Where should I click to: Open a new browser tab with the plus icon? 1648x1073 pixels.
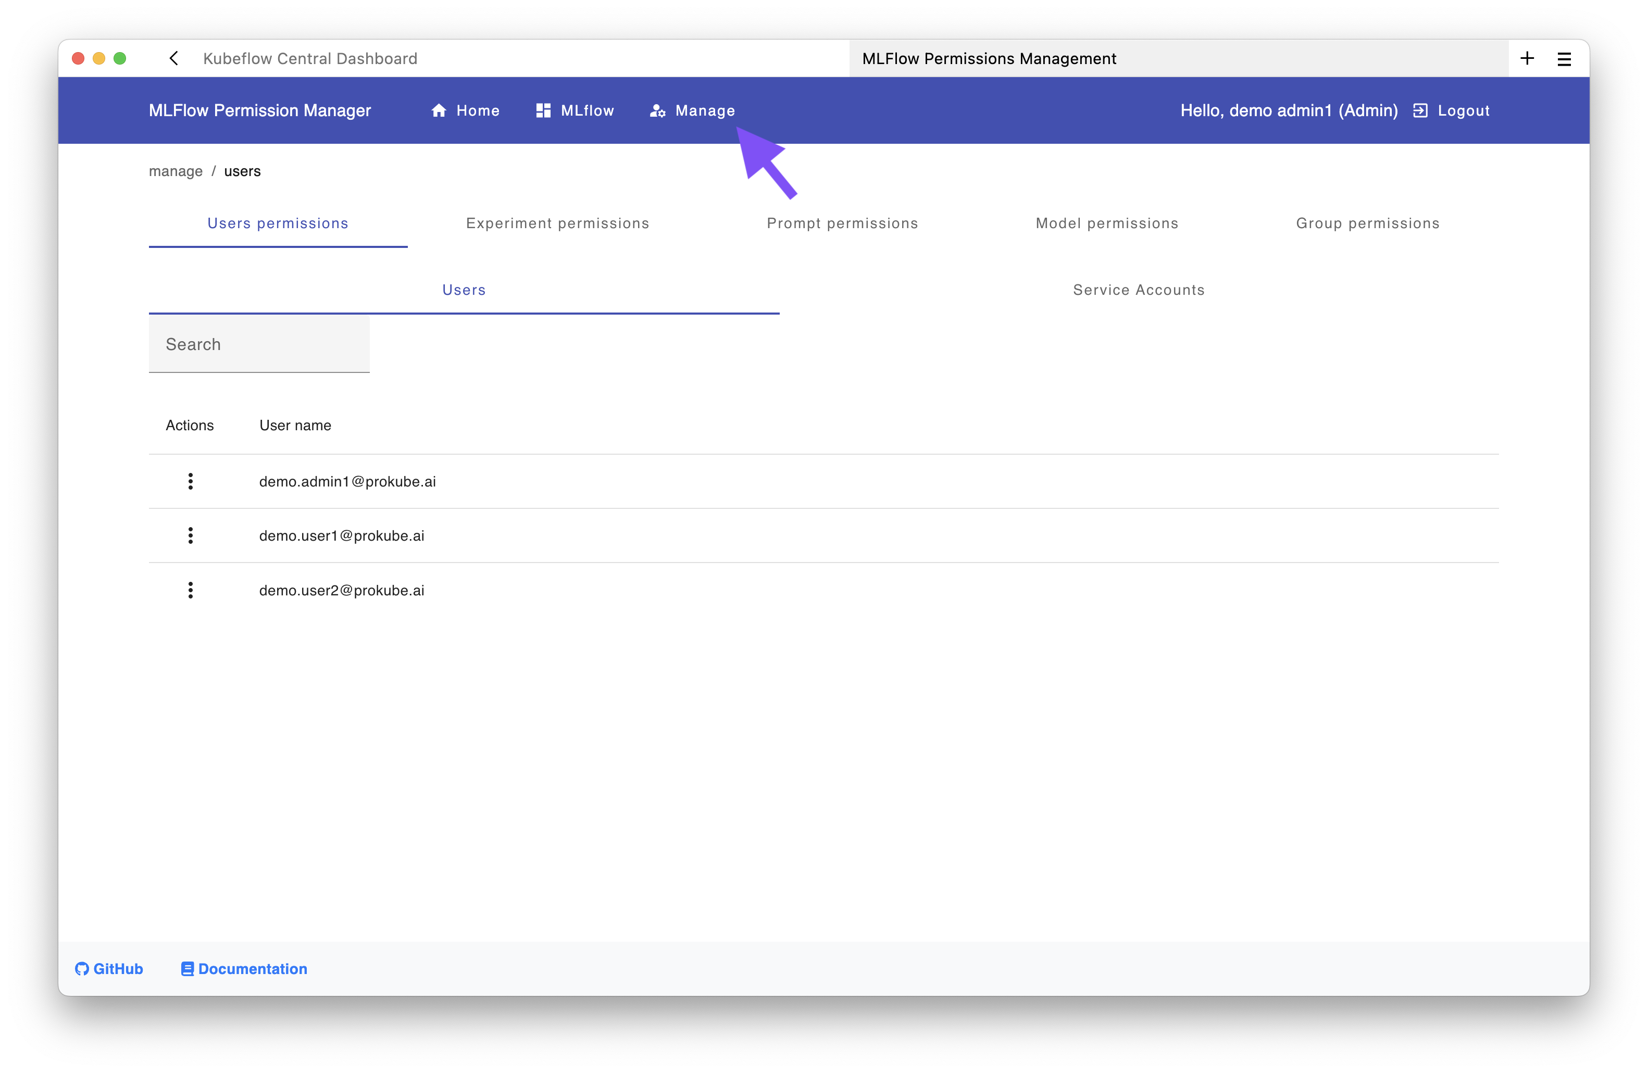tap(1528, 58)
